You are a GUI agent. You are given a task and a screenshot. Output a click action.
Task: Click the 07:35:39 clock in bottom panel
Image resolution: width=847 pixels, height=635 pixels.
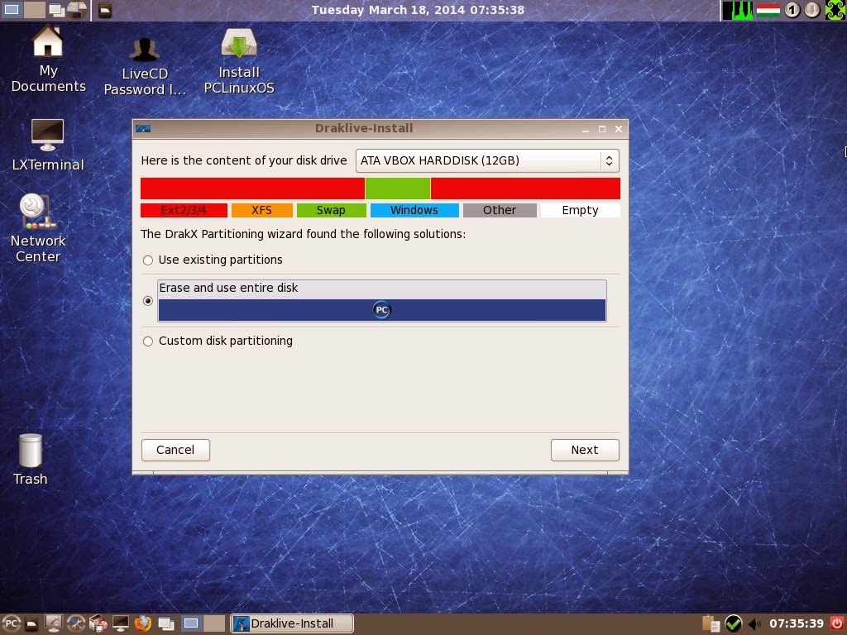coord(797,623)
